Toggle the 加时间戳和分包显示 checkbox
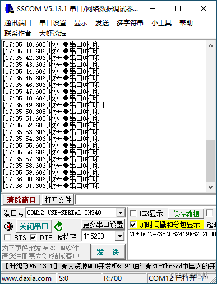 coord(133,225)
